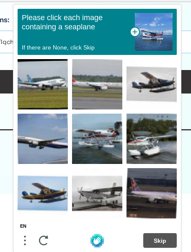
Task: Select the red-and-white plane docked by pier
Action: pos(97,139)
